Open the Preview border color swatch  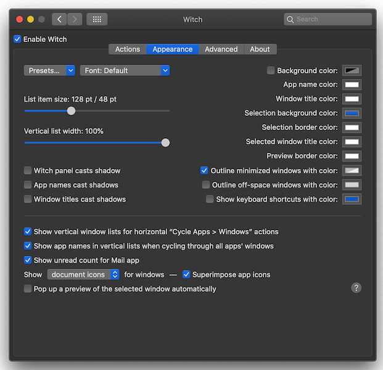pos(352,156)
